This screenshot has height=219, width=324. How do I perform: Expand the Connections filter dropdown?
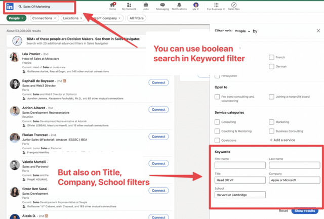(x=44, y=18)
